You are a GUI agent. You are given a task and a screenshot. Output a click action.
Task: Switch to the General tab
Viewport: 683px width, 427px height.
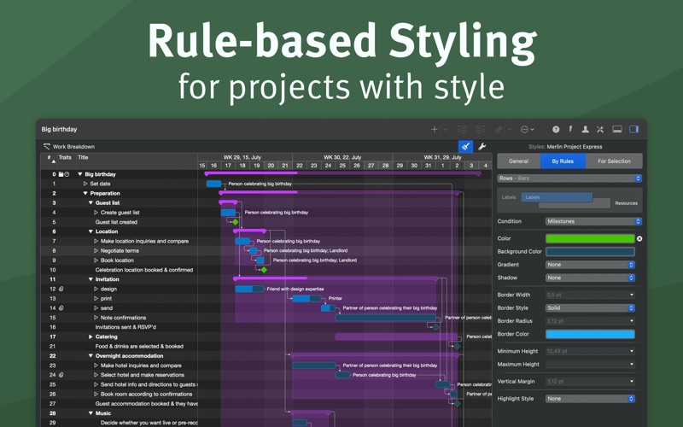(518, 161)
